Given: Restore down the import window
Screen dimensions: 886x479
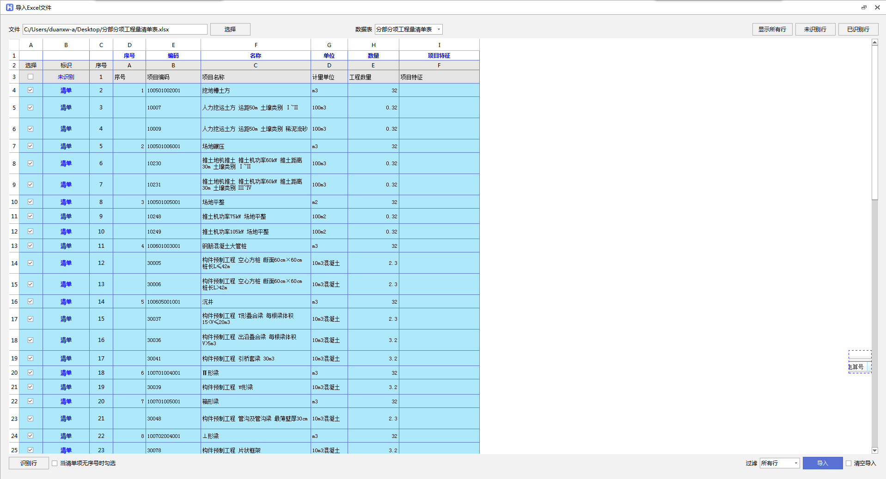Looking at the screenshot, I should click(x=864, y=7).
